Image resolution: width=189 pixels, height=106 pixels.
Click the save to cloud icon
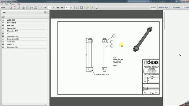coord(23,8)
